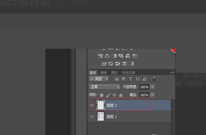The image size is (206, 135).
Task: Lock image pixels with the brush icon
Action: [108, 95]
